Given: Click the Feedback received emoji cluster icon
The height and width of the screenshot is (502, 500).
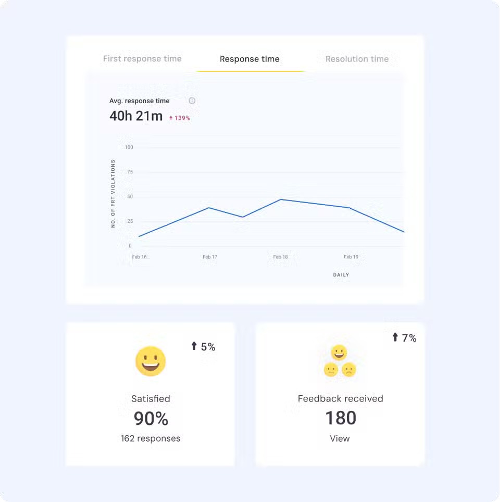Looking at the screenshot, I should (340, 362).
